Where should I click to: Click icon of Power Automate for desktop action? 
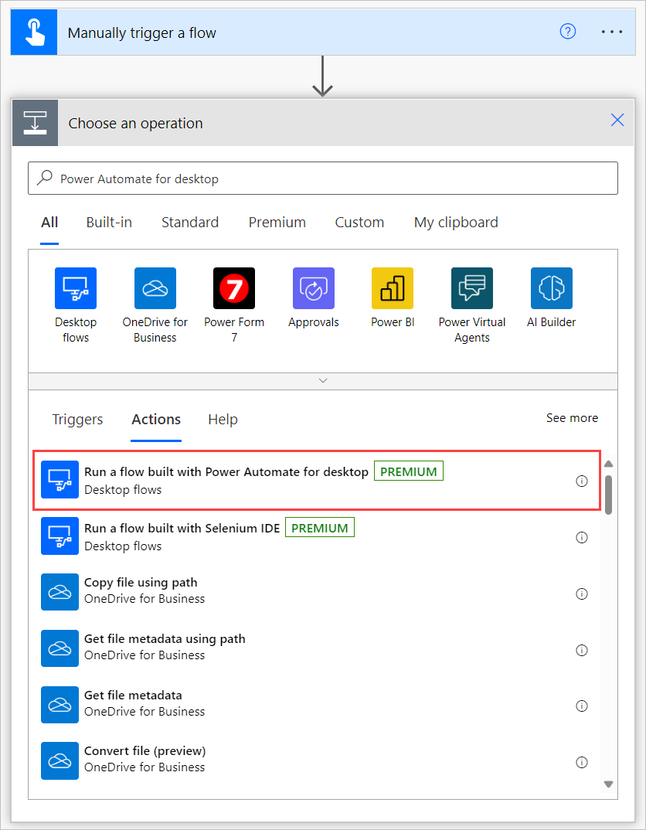59,480
